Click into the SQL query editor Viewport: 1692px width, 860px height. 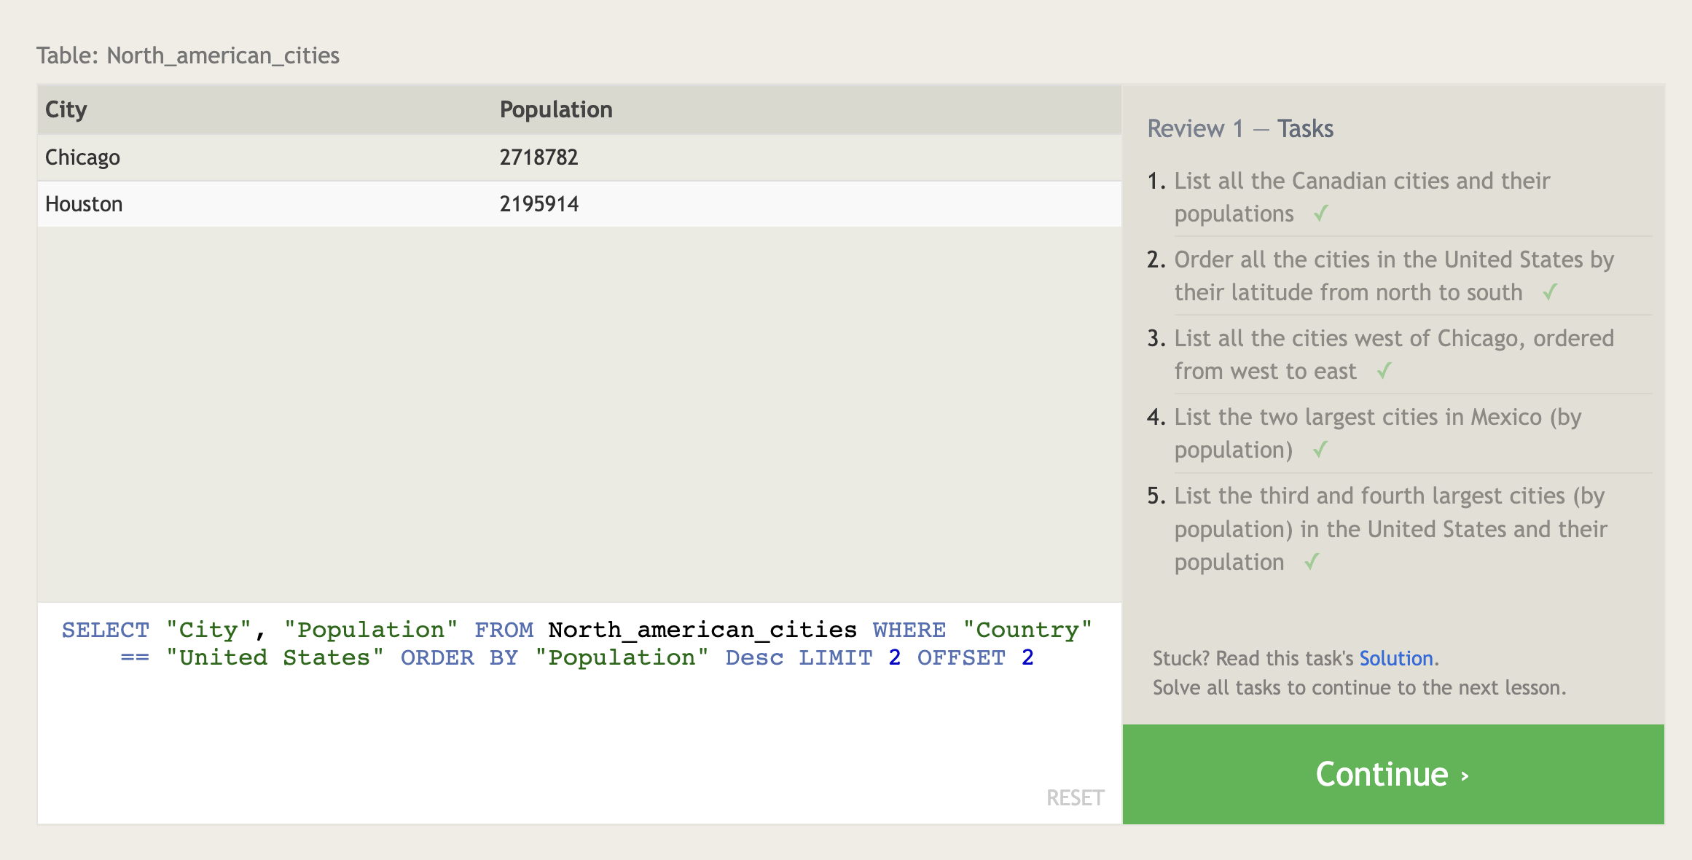tap(579, 713)
